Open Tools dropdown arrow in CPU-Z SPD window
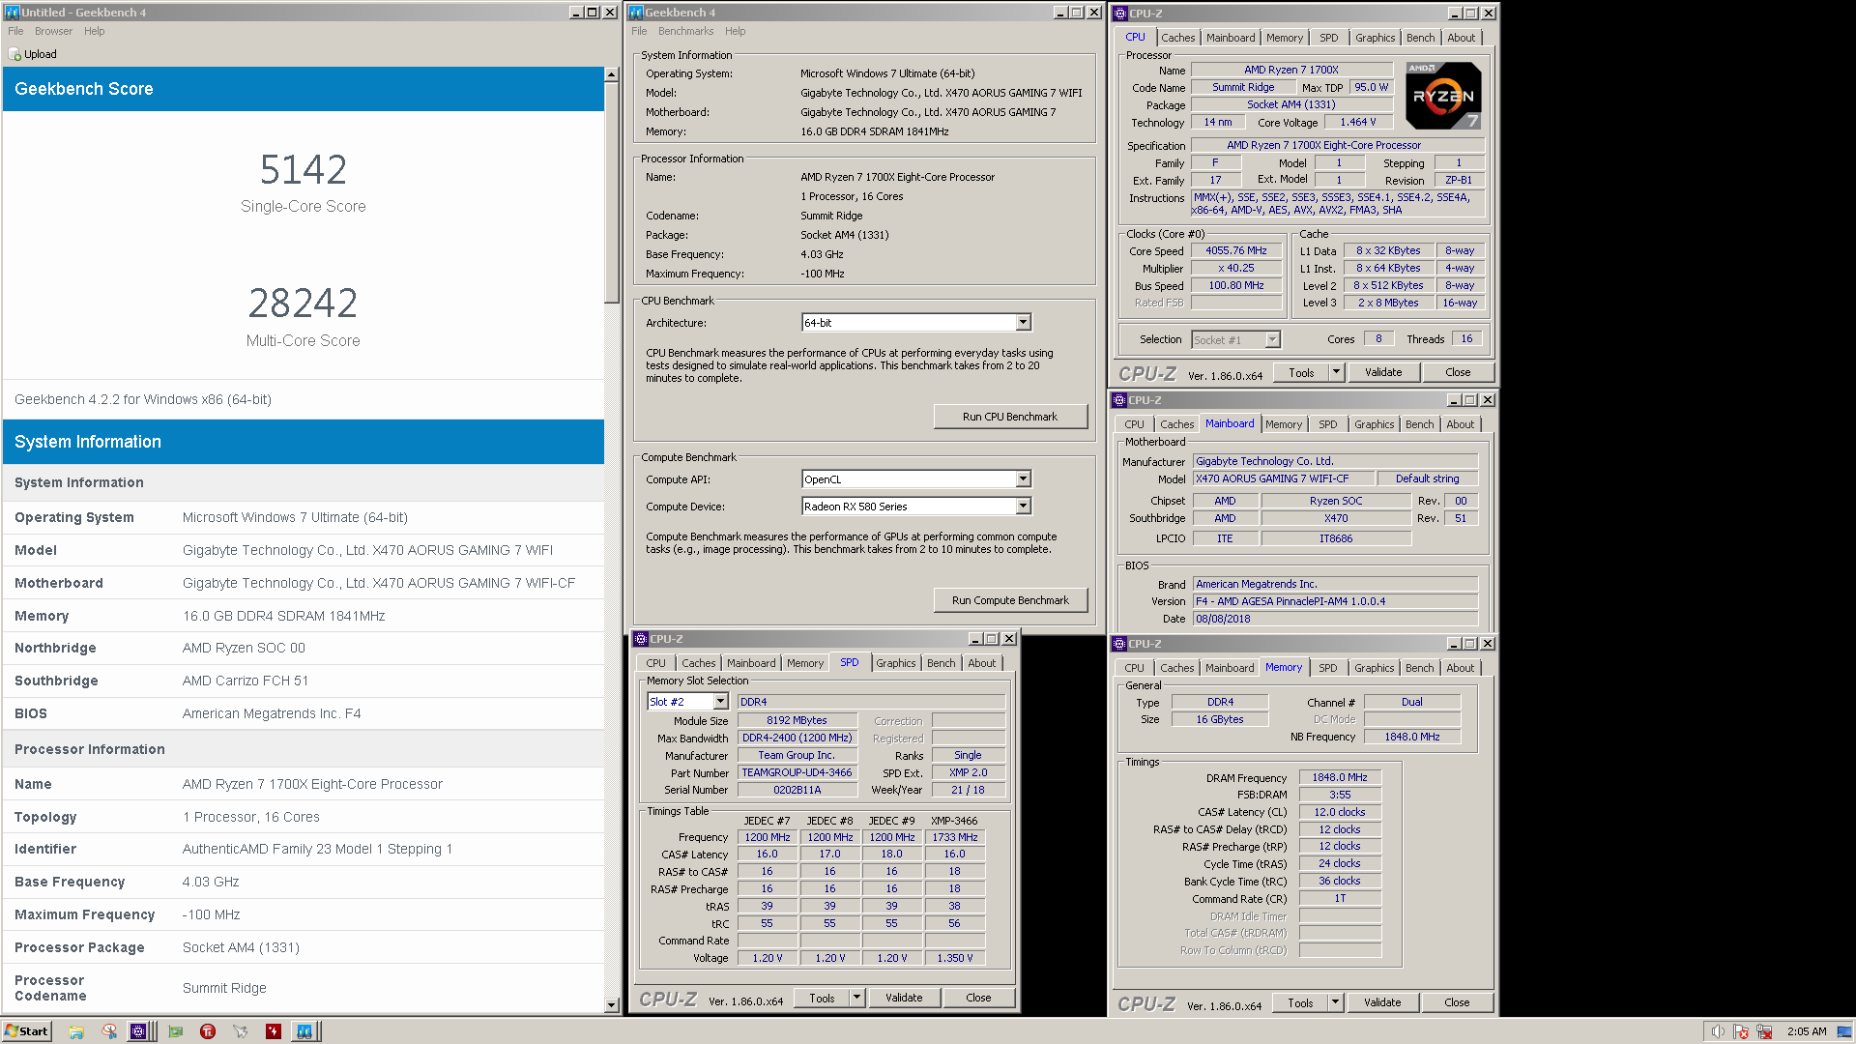Image resolution: width=1856 pixels, height=1044 pixels. tap(856, 998)
